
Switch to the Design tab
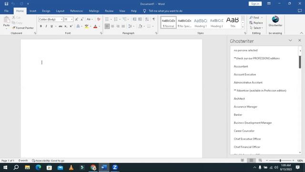tap(46, 11)
